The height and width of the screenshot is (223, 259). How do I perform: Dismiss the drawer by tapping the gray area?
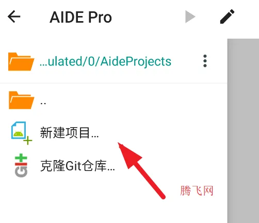click(x=243, y=130)
